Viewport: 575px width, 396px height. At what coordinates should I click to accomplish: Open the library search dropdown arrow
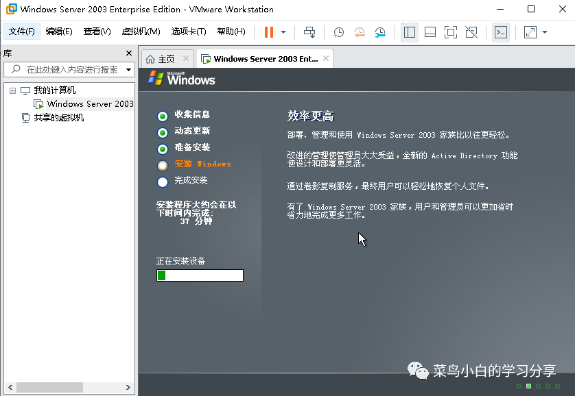[x=129, y=69]
